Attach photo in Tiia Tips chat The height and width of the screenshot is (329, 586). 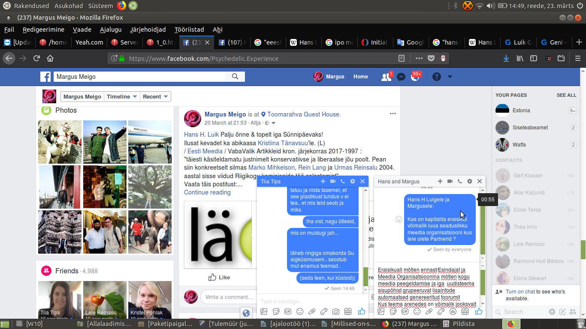264,311
